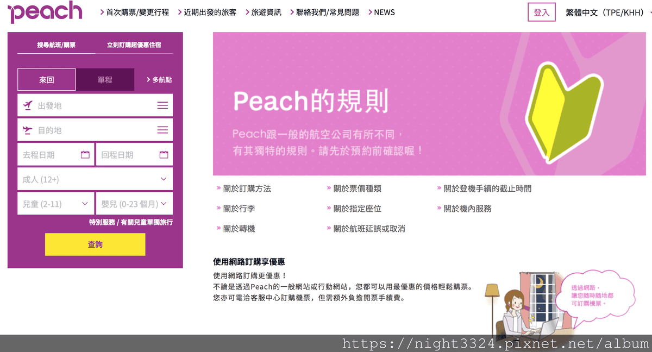Open airport list icon beside 出發地
Viewport: 652px width, 352px height.
162,105
